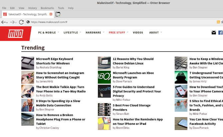Click the forward navigation arrow

coord(12,22)
